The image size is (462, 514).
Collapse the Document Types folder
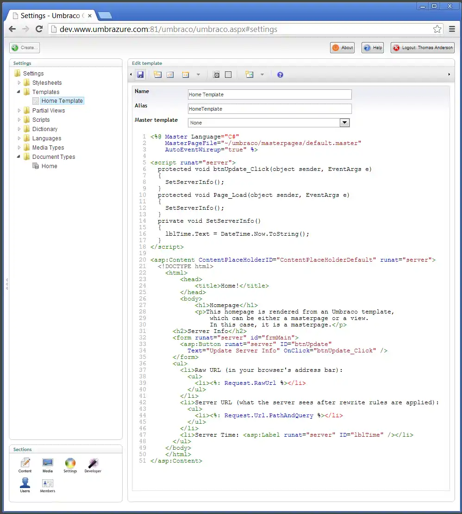(19, 157)
